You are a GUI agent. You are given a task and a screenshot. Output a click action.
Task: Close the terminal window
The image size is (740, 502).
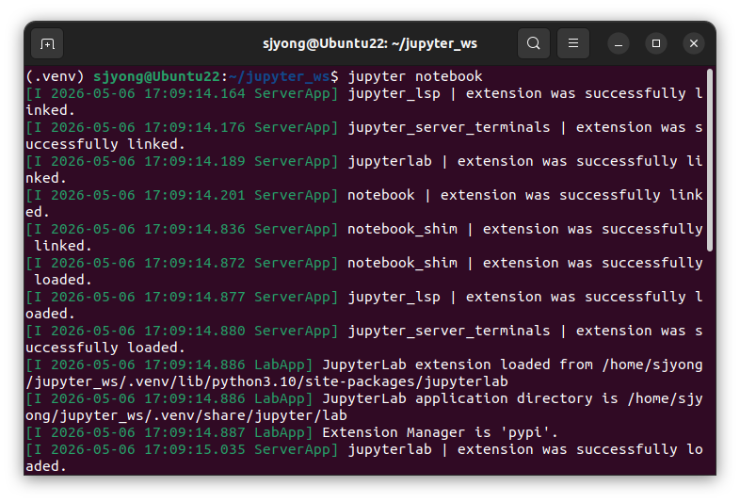[x=694, y=44]
